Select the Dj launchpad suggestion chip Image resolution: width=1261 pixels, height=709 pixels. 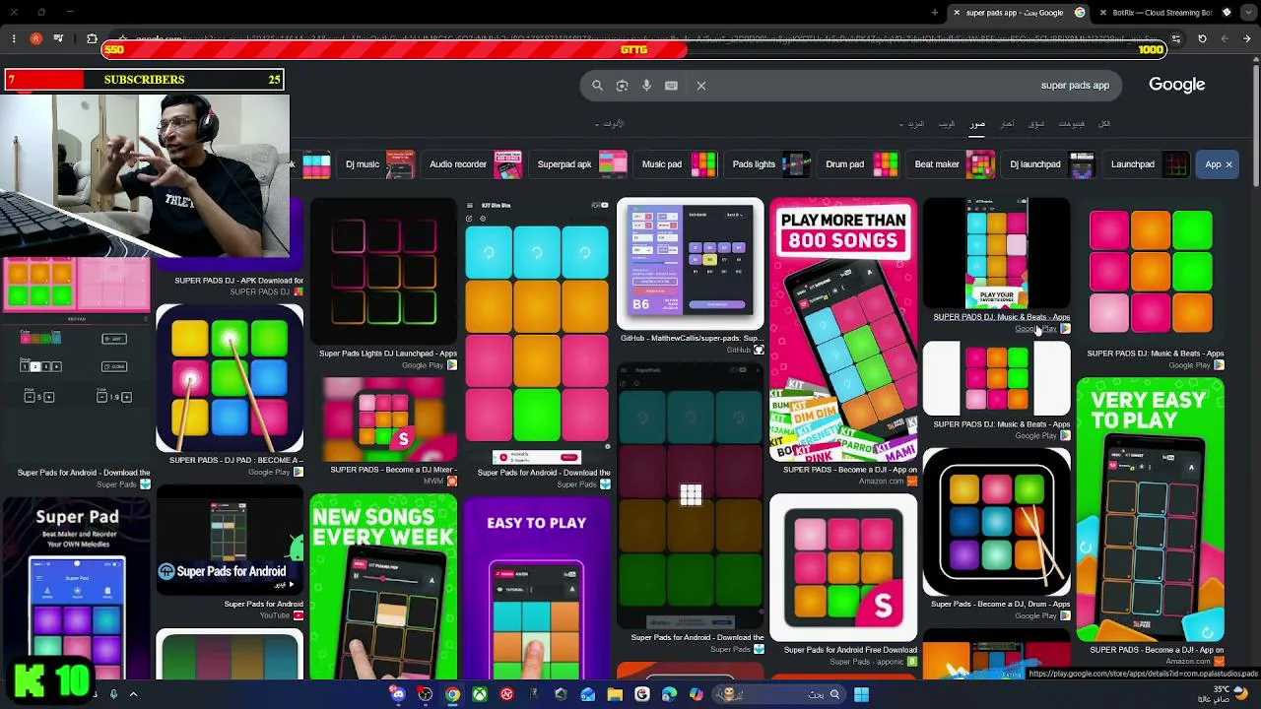click(1050, 164)
